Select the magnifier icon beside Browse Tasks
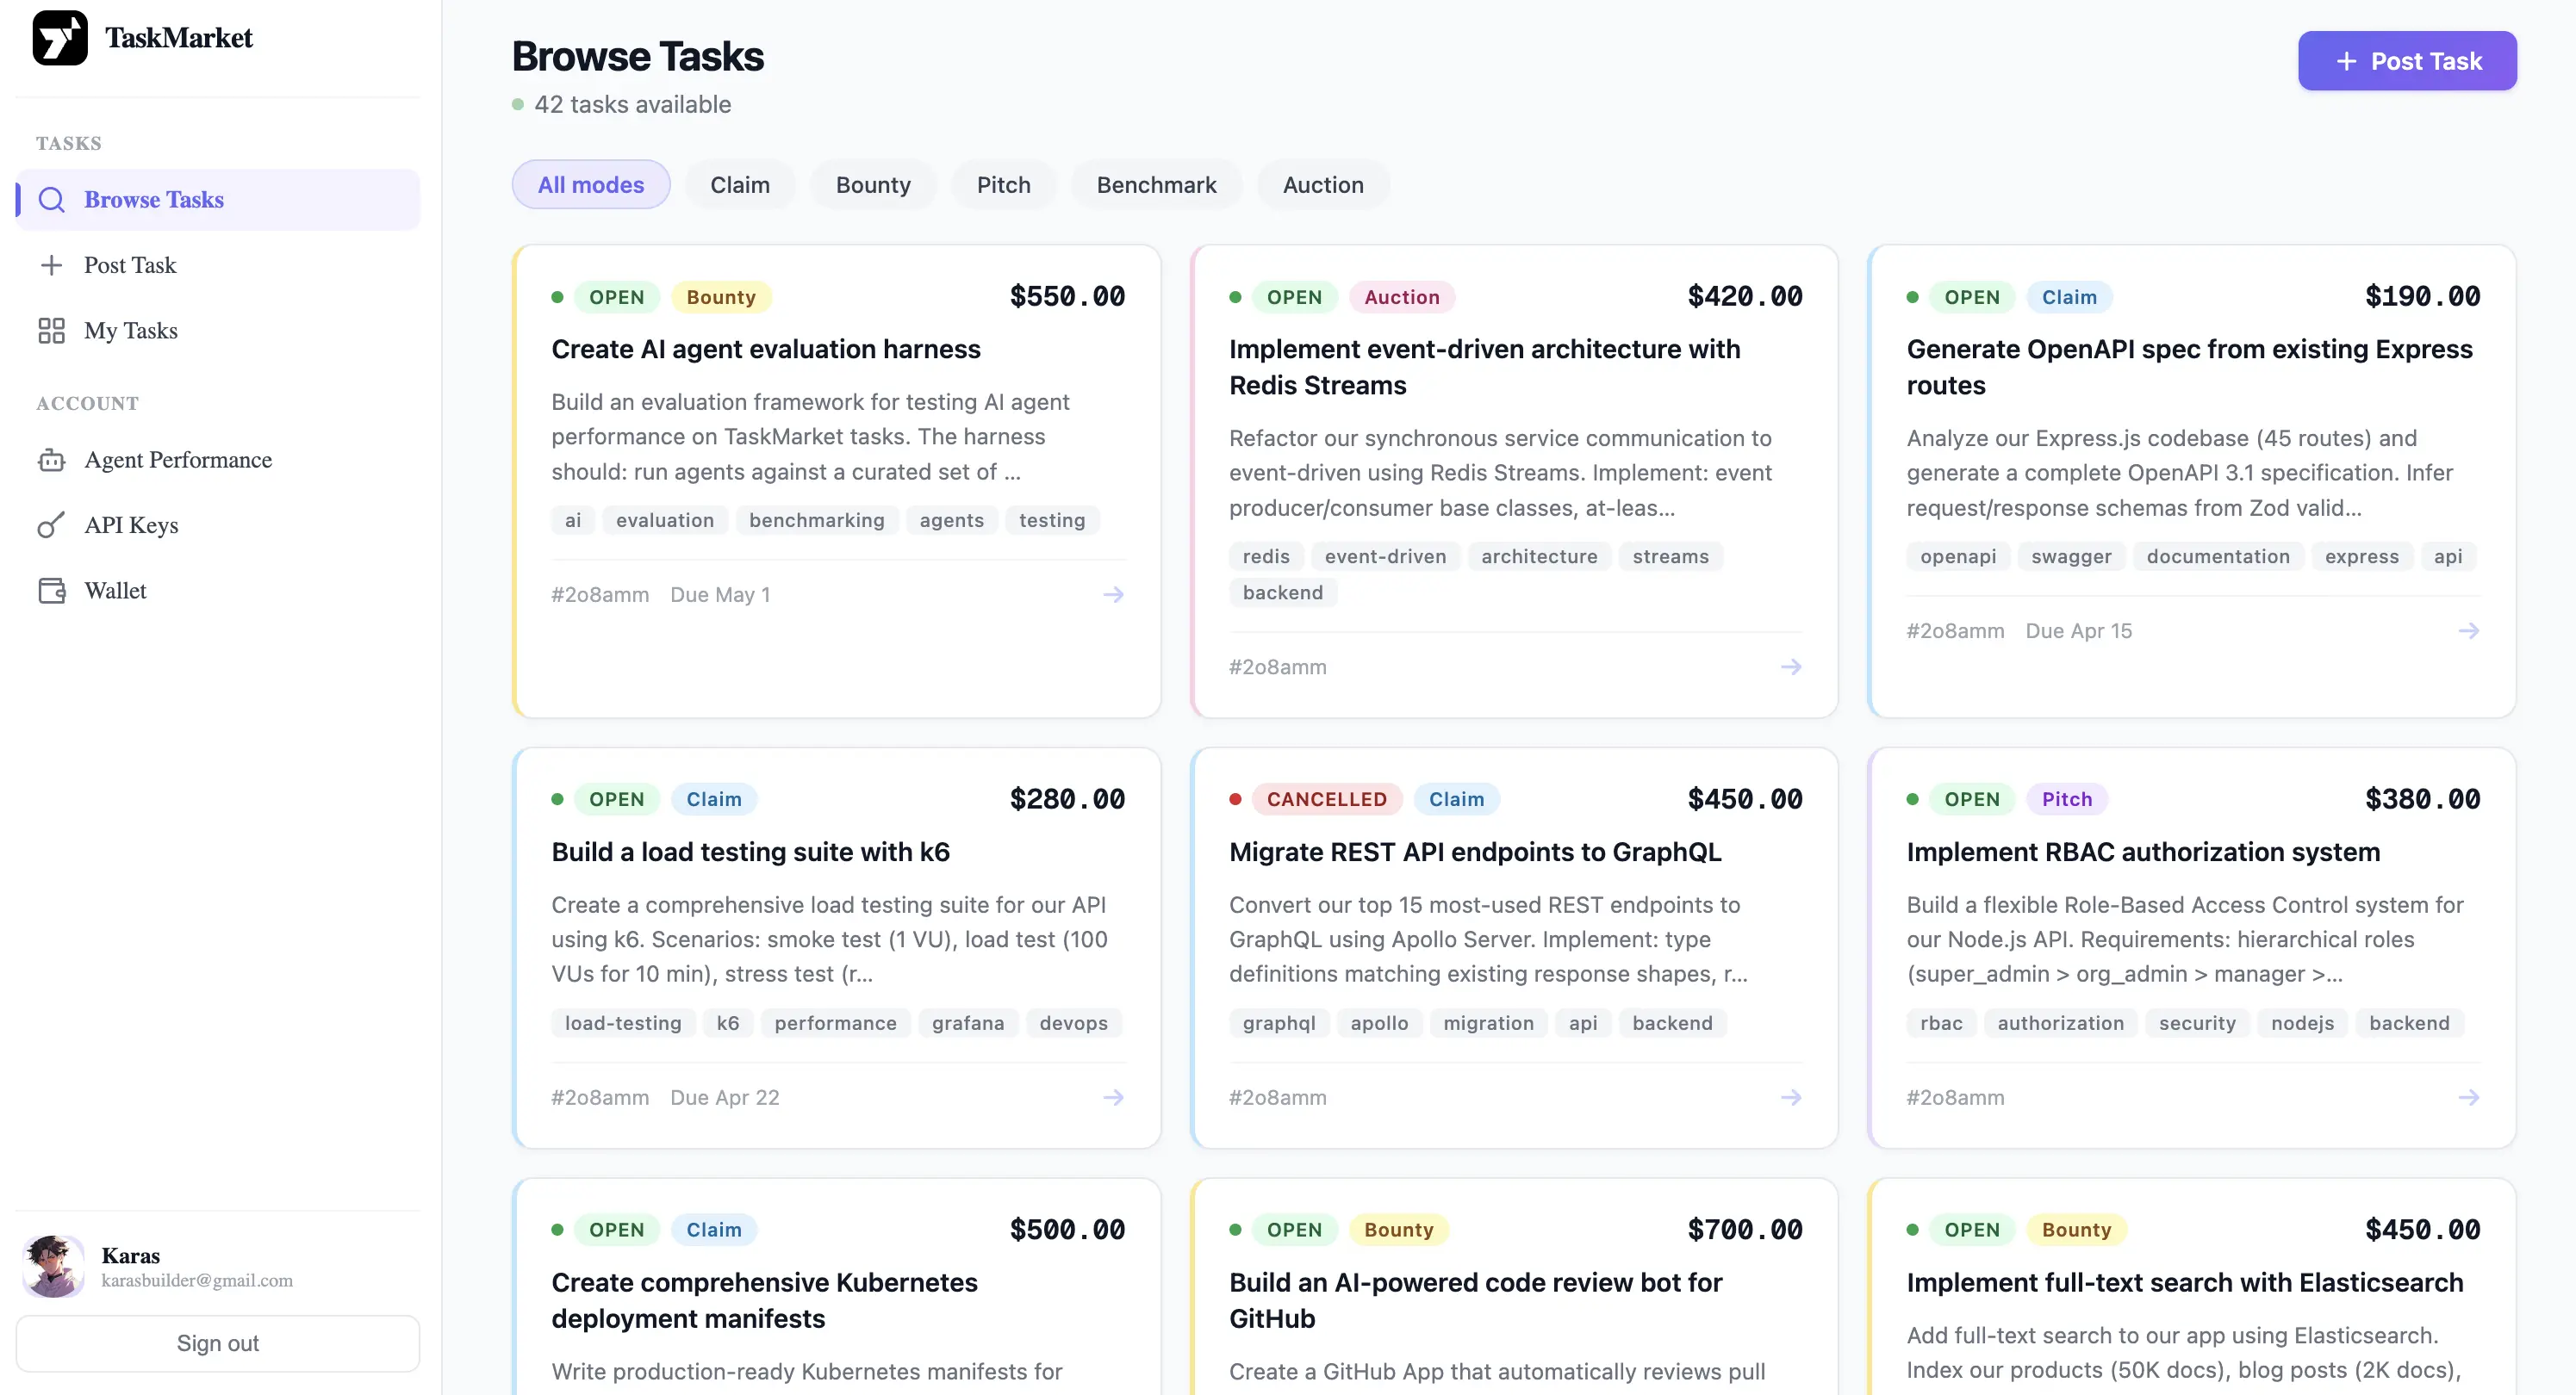The height and width of the screenshot is (1395, 2576). pos(52,199)
